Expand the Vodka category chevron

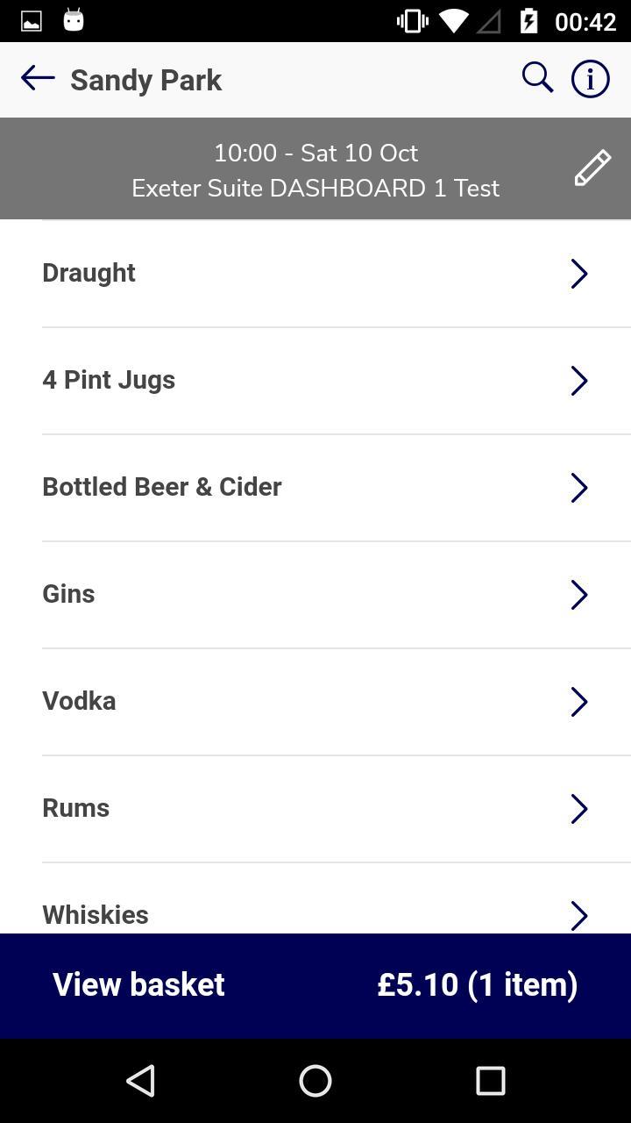[x=578, y=702]
